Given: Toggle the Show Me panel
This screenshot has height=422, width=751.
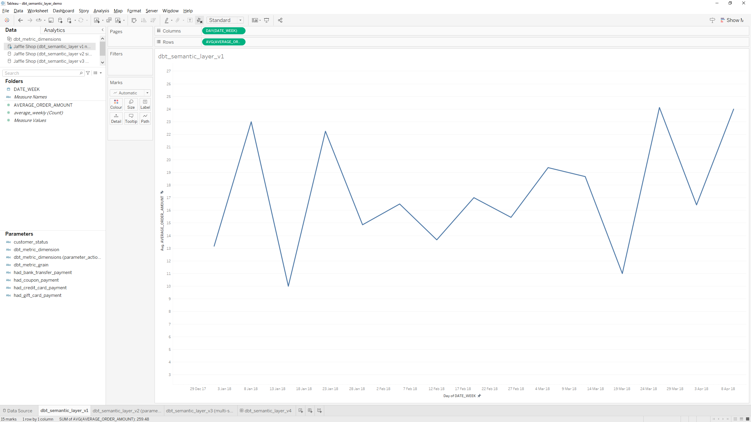Looking at the screenshot, I should tap(732, 20).
